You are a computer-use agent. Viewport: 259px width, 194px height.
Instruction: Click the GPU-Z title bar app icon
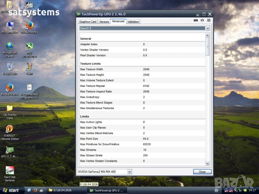tap(79, 14)
